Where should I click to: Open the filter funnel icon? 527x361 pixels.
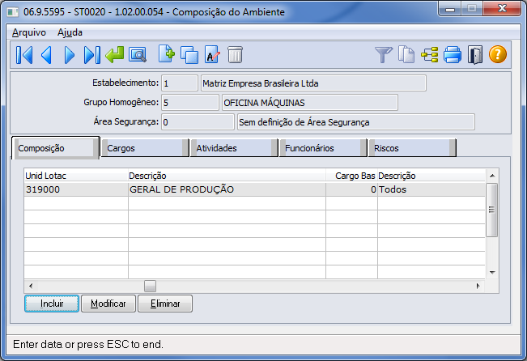click(384, 55)
